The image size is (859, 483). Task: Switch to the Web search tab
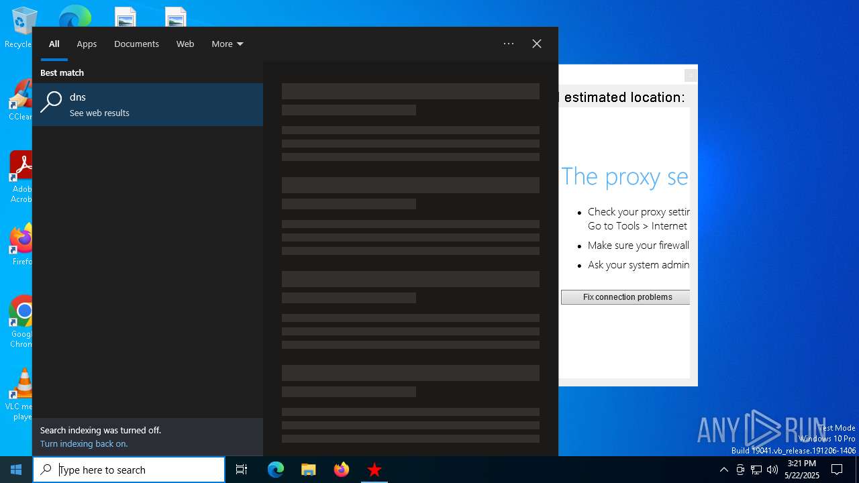tap(185, 44)
